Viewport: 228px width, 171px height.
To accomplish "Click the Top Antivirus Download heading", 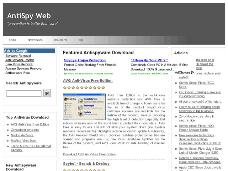I will (x=27, y=117).
